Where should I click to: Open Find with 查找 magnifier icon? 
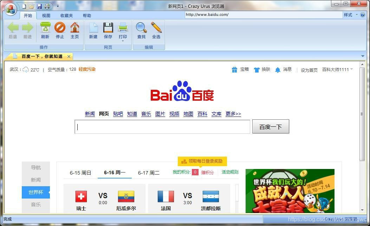(141, 28)
